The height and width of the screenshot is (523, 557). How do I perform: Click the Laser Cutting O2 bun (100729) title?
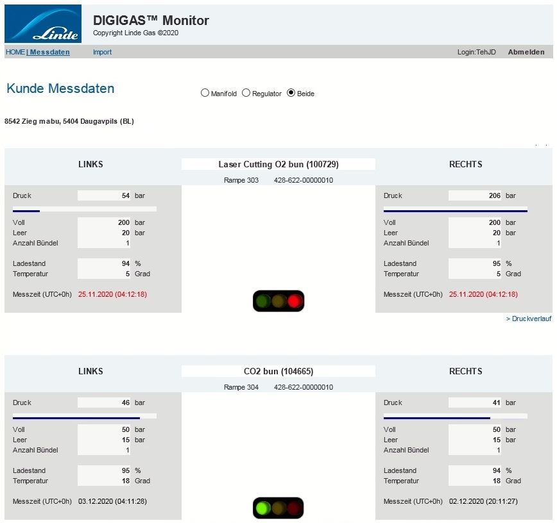click(278, 165)
